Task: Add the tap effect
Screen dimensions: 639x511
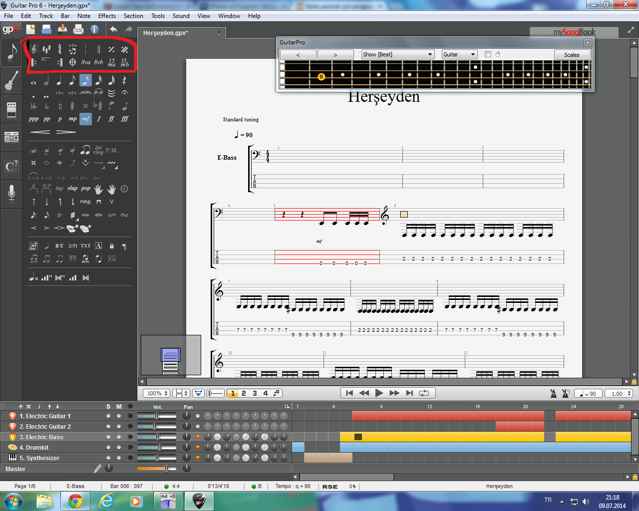Action: click(x=59, y=189)
